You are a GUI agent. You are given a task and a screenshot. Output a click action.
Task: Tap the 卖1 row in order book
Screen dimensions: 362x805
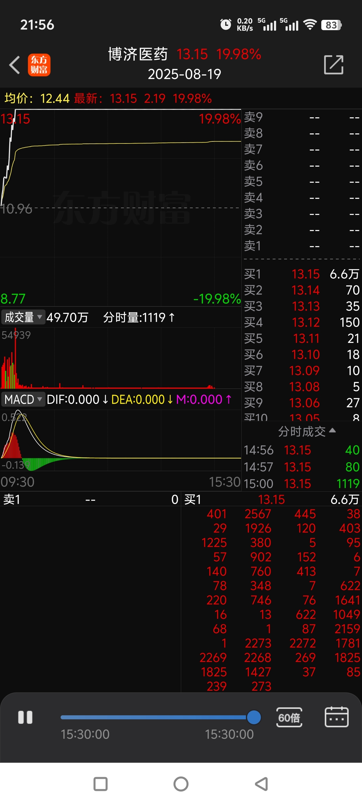302,246
